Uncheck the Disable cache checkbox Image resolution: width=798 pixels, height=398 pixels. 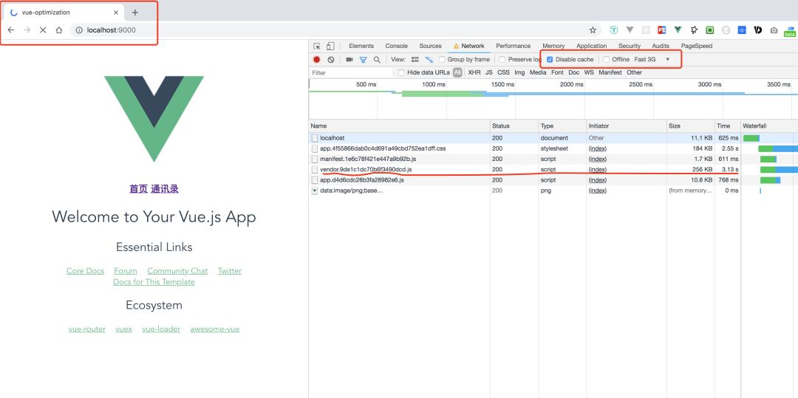(550, 59)
